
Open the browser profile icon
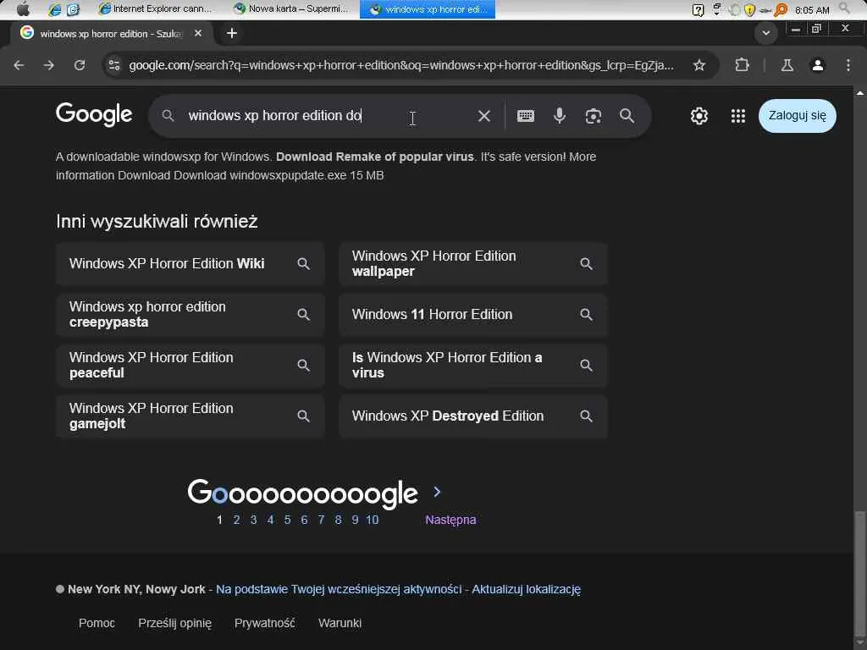click(x=818, y=65)
